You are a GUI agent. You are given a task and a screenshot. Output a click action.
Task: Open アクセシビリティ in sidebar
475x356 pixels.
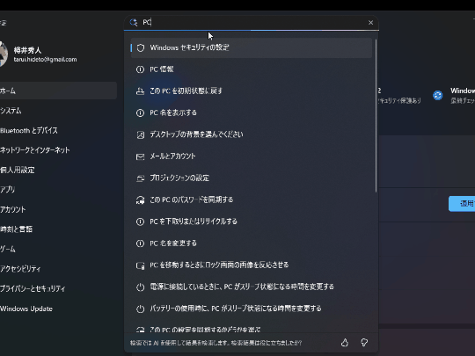tap(57, 269)
